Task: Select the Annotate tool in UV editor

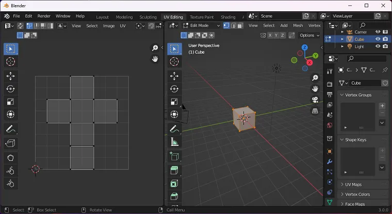Action: pos(10,129)
